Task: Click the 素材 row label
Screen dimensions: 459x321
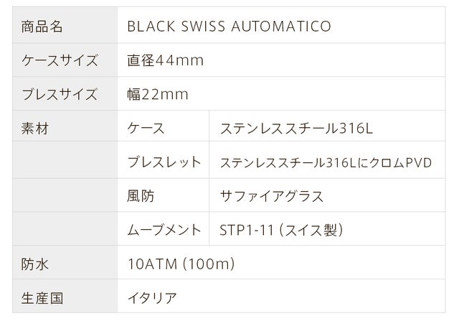Action: [x=36, y=129]
